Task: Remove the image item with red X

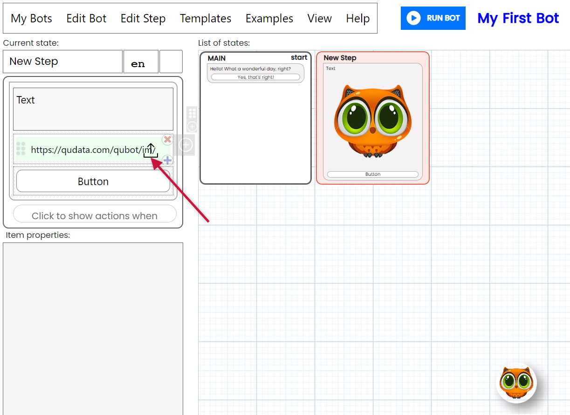Action: point(167,139)
